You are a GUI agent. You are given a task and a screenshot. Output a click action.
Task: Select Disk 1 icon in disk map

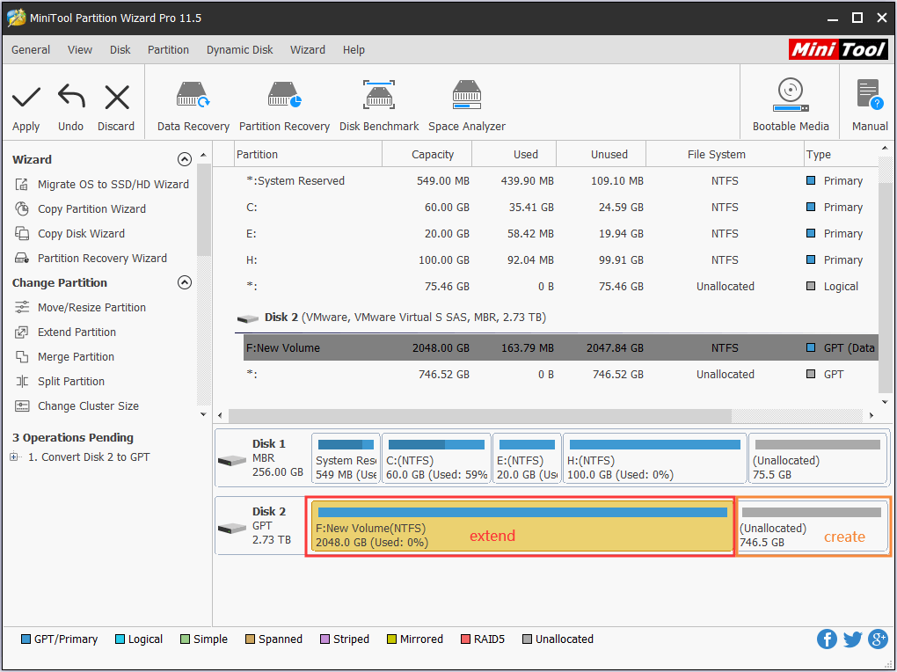231,460
